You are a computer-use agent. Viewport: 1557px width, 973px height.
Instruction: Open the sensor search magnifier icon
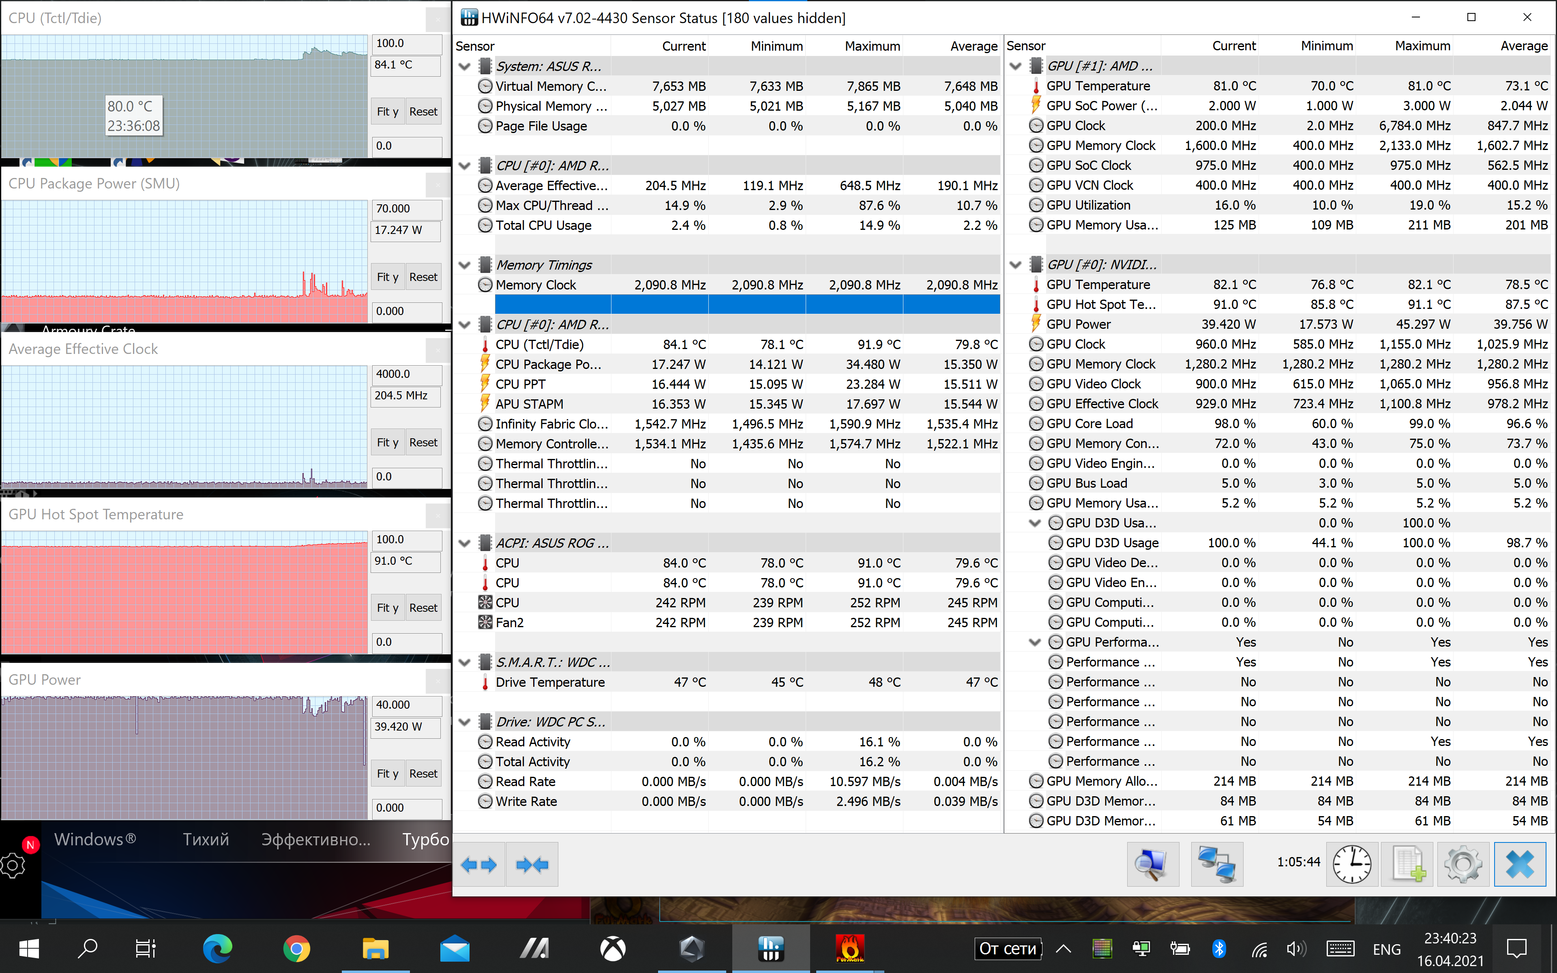(x=1152, y=864)
